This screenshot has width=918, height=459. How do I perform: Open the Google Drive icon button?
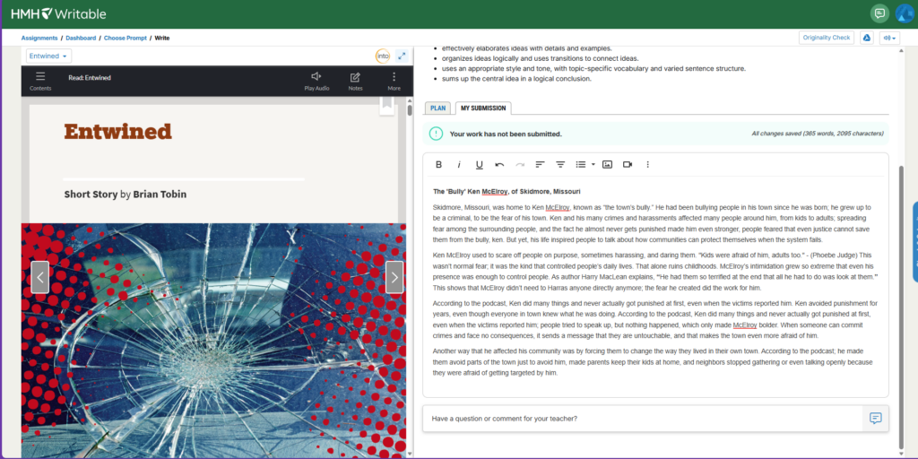pos(867,38)
